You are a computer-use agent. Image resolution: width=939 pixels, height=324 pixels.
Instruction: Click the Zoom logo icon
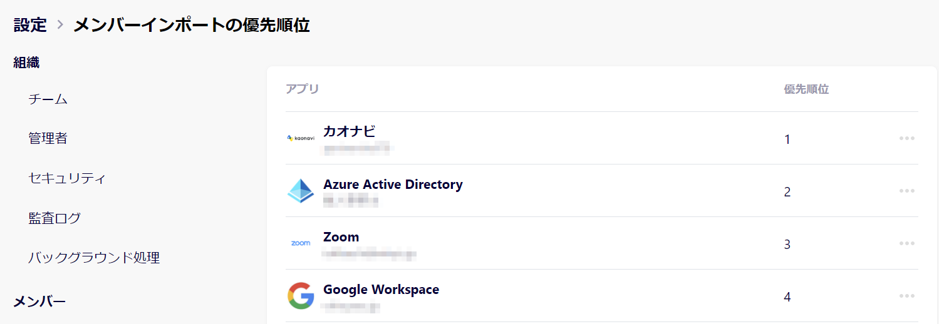point(301,243)
